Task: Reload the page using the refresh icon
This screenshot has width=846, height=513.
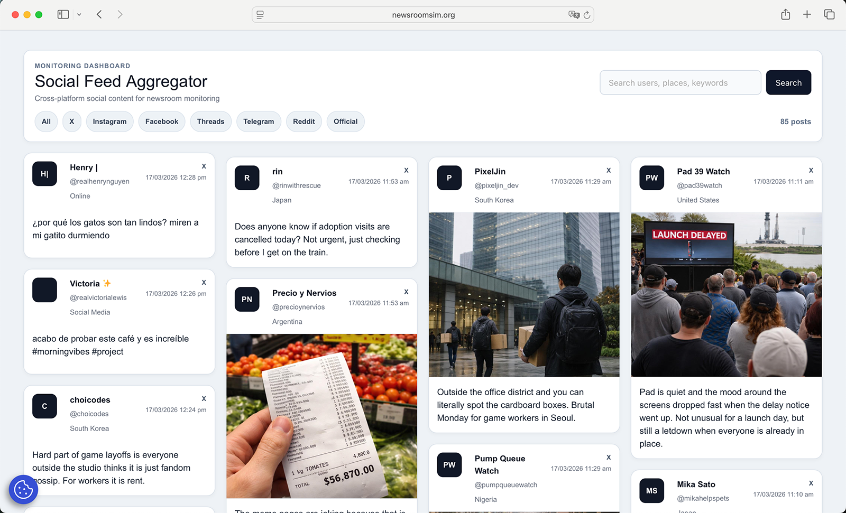Action: coord(587,15)
